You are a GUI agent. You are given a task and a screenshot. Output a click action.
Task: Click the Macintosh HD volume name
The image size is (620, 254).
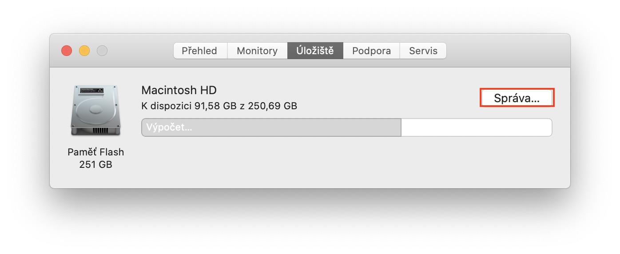pos(179,90)
